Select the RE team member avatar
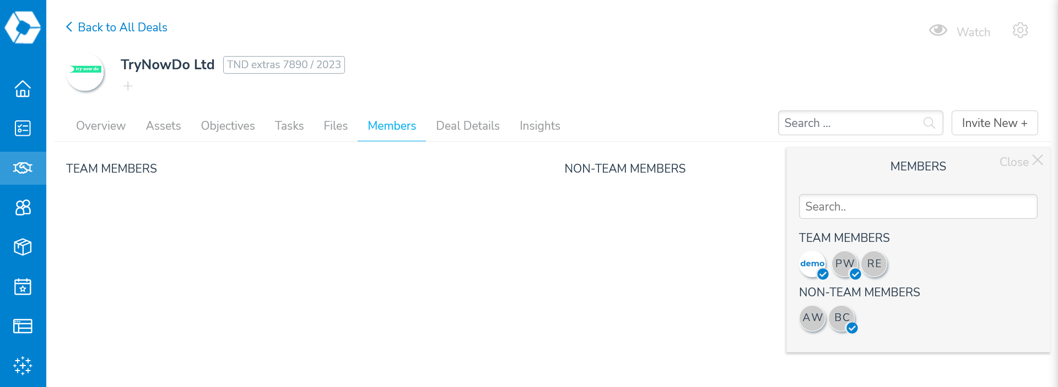 click(x=874, y=264)
